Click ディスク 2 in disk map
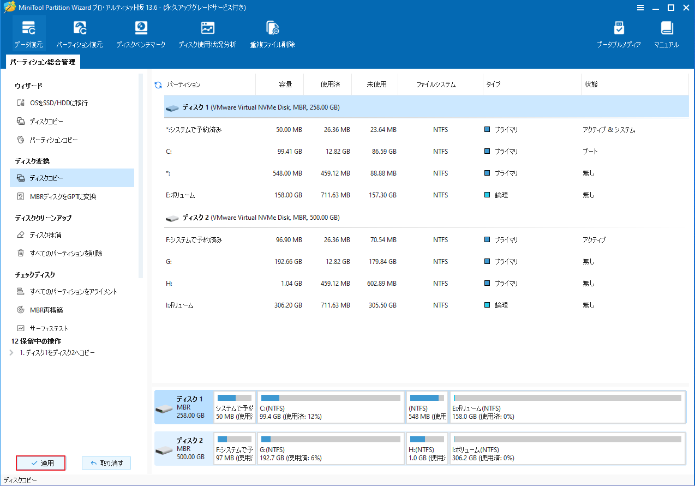 [183, 448]
